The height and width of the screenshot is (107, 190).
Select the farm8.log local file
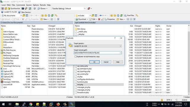(7, 79)
